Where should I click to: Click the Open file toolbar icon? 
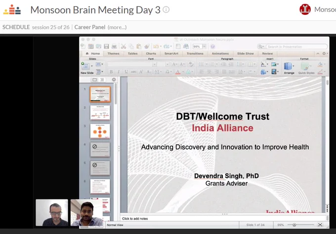click(x=98, y=46)
